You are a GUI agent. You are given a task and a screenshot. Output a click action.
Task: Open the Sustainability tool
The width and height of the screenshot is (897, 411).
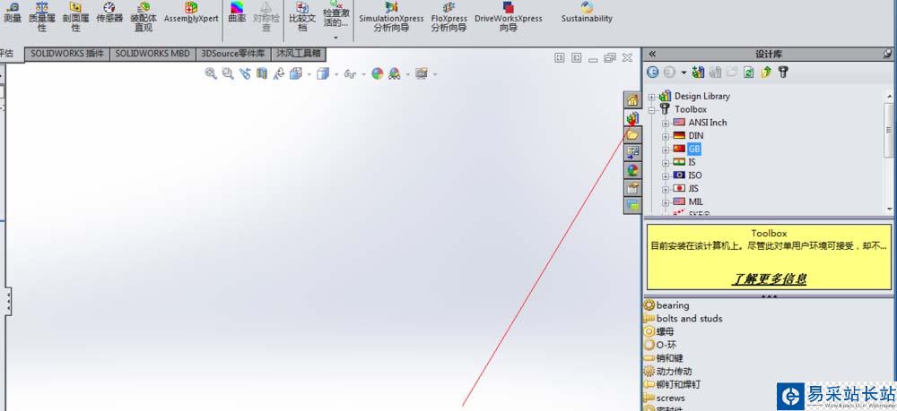pos(587,13)
